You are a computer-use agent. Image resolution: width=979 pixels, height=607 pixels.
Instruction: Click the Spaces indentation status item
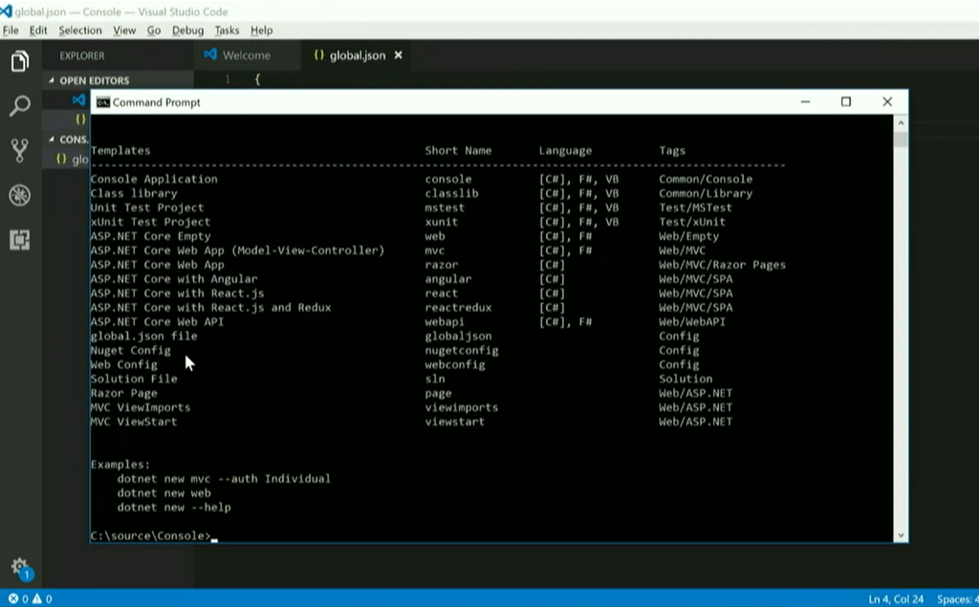click(x=956, y=598)
